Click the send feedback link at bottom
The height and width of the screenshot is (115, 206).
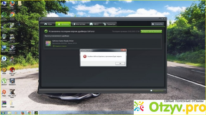pos(157,90)
